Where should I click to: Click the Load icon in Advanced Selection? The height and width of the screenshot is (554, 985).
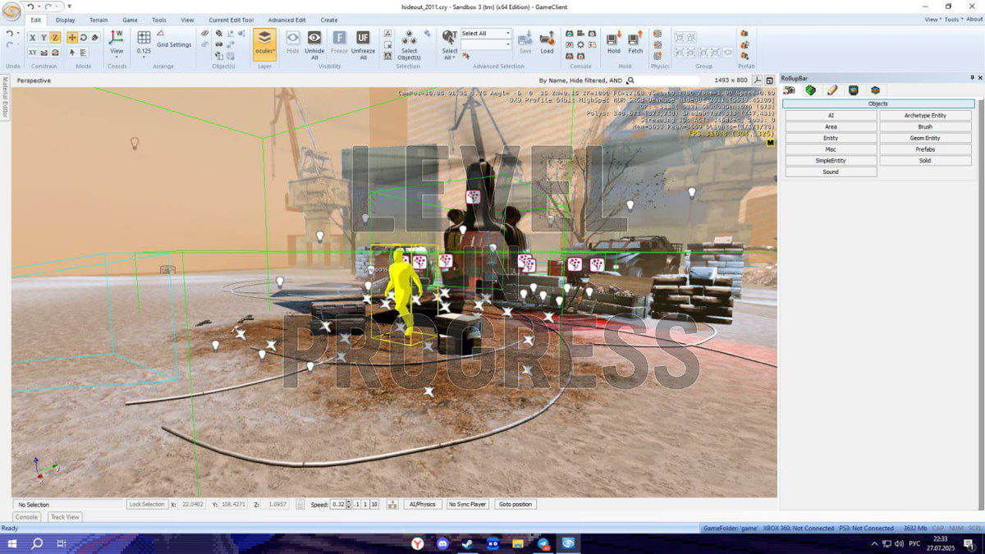point(547,39)
